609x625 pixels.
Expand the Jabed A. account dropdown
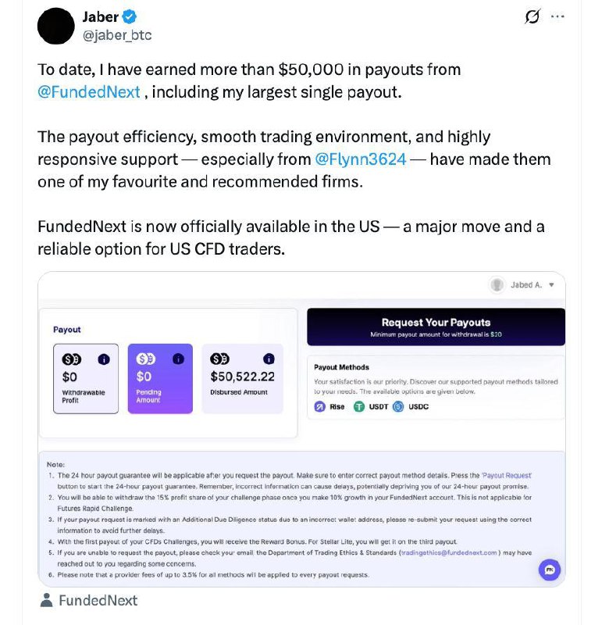[x=551, y=285]
